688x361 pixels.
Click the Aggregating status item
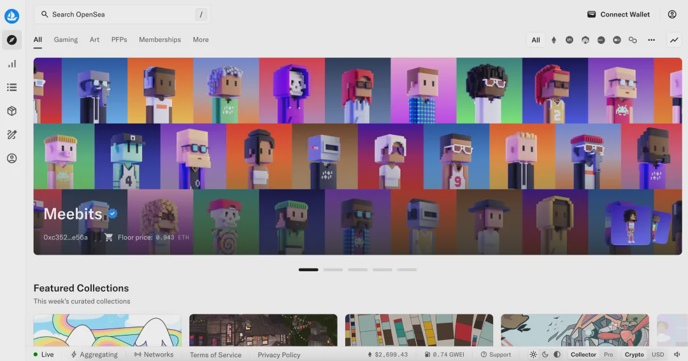coord(94,355)
